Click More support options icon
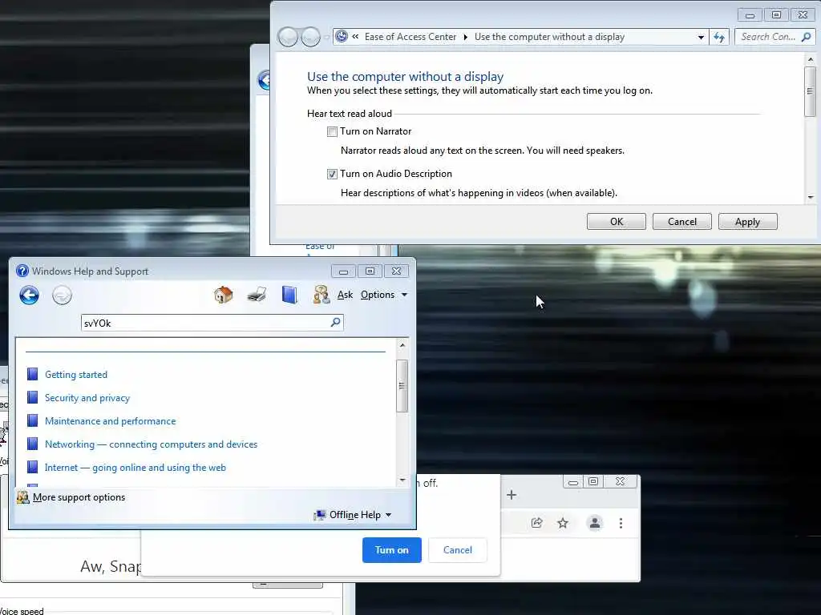 (x=22, y=496)
